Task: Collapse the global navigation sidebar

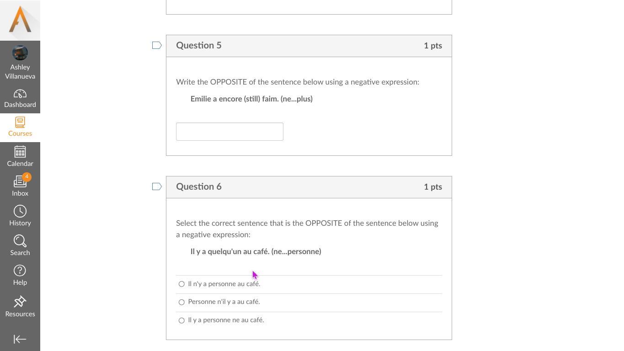Action: 20,339
